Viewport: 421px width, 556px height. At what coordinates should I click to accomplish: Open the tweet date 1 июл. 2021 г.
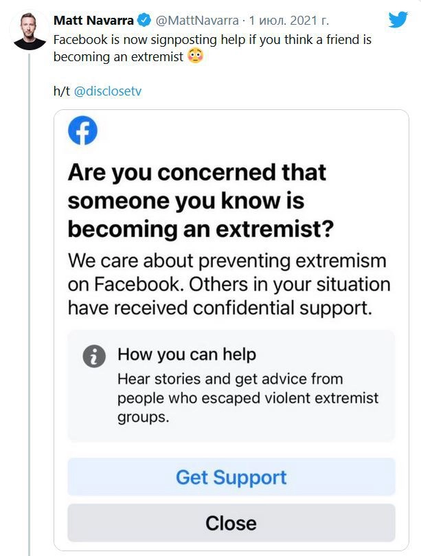click(x=288, y=21)
